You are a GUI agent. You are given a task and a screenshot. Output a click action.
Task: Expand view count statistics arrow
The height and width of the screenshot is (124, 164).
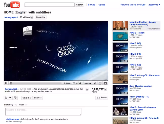coord(106,89)
